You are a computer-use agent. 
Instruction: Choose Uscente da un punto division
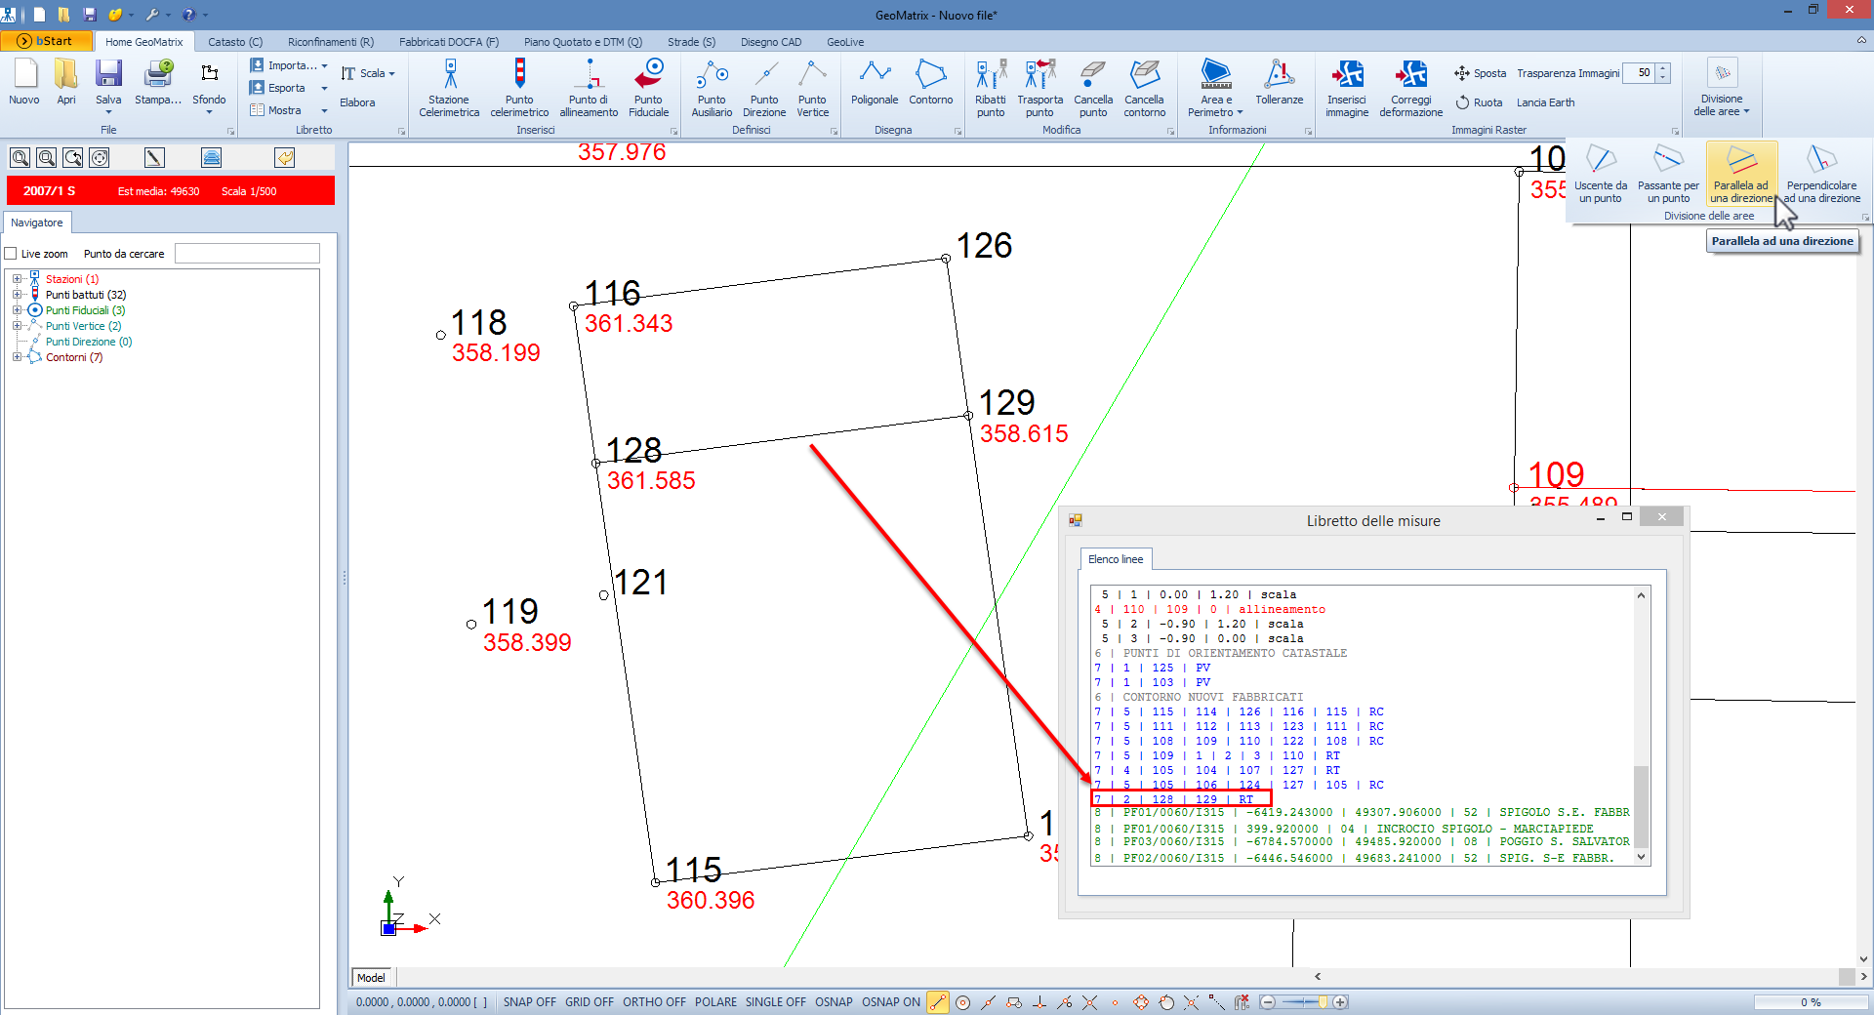click(1601, 174)
